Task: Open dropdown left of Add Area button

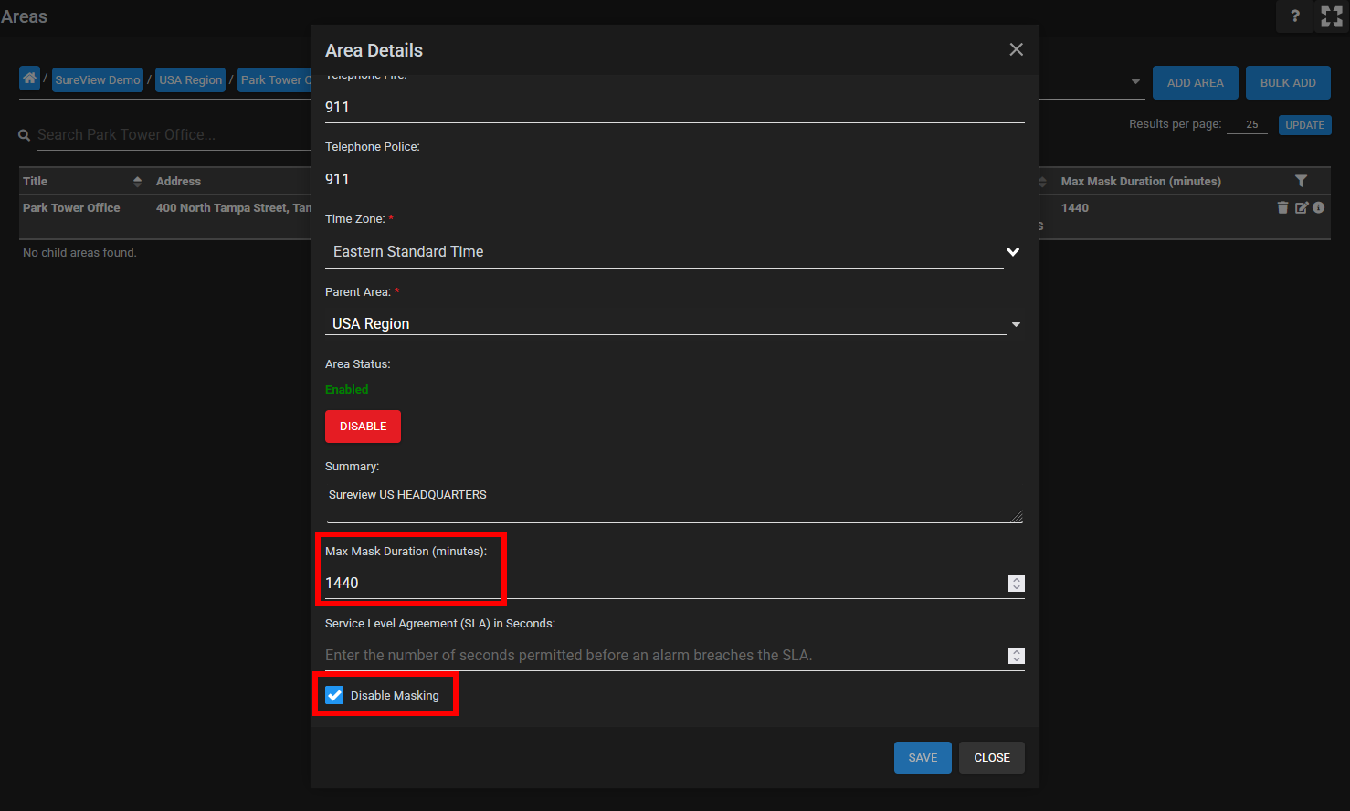Action: pyautogui.click(x=1135, y=82)
